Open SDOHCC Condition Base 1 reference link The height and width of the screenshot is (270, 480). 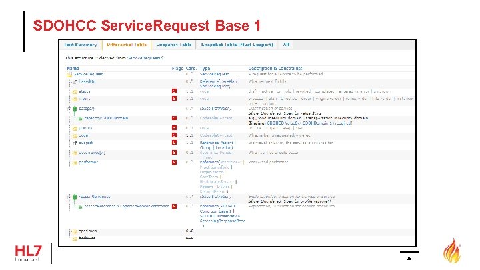pyautogui.click(x=218, y=209)
